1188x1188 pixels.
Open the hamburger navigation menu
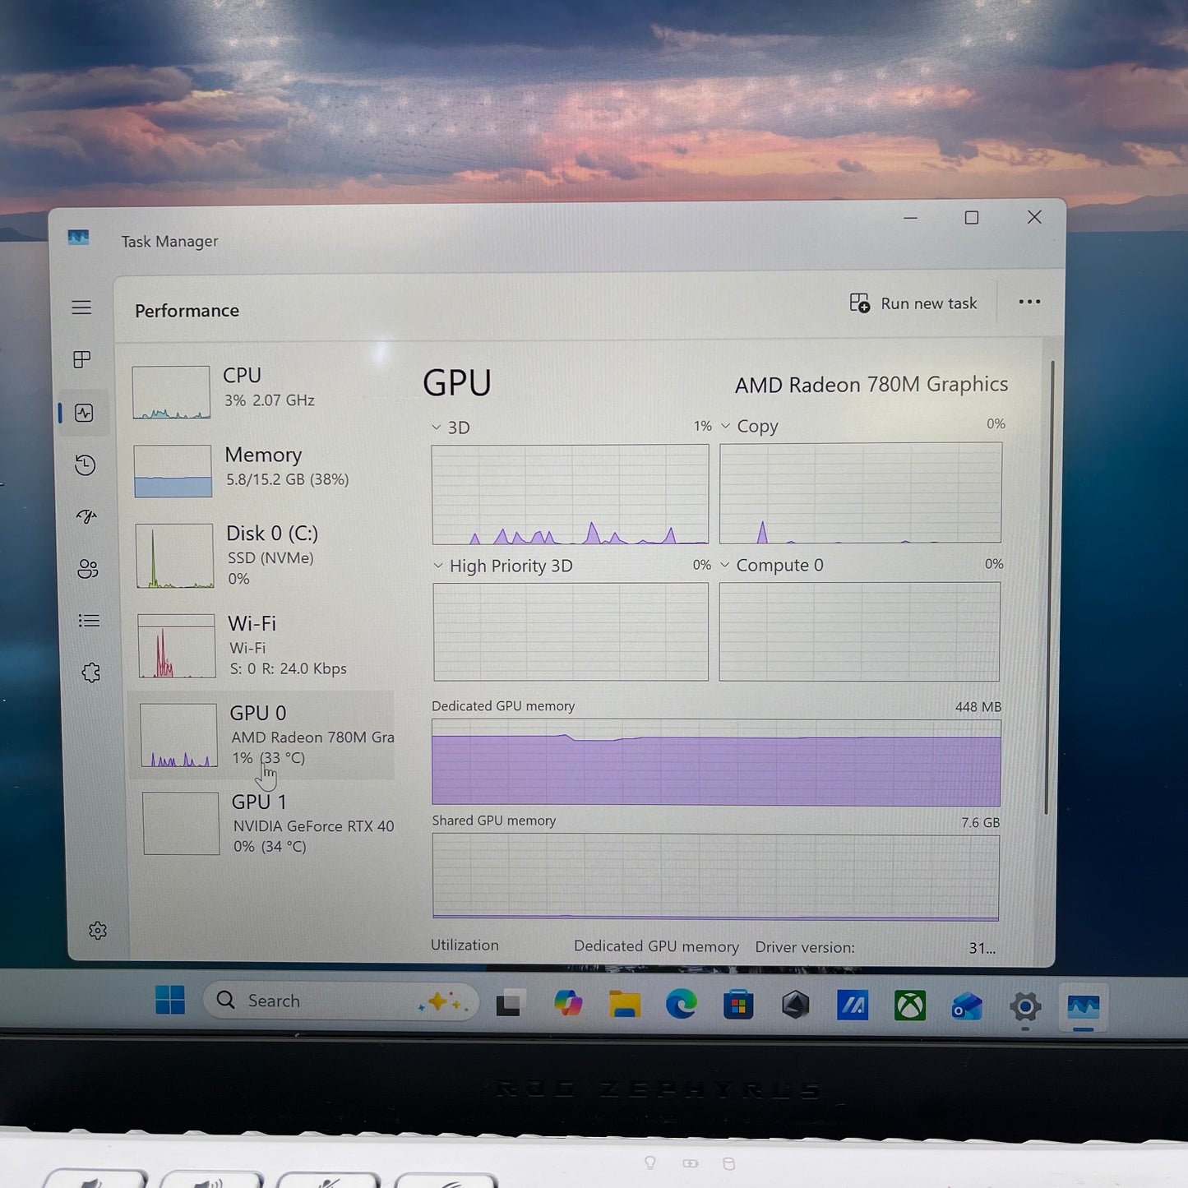pos(81,307)
